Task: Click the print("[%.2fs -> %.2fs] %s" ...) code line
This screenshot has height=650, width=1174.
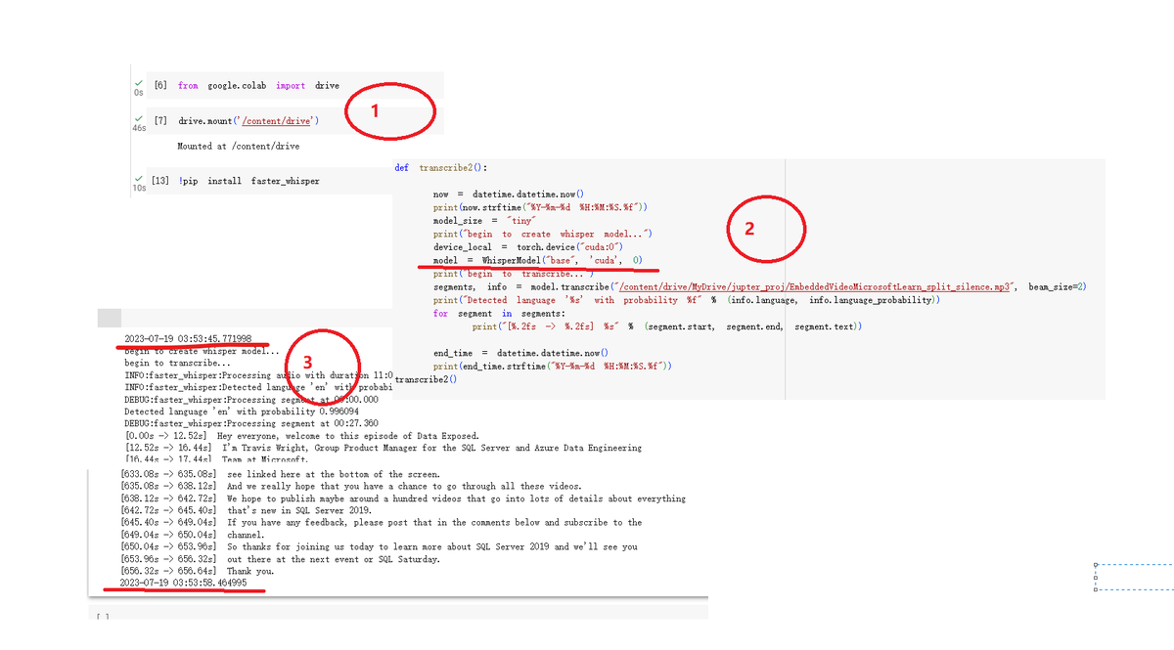Action: (666, 326)
